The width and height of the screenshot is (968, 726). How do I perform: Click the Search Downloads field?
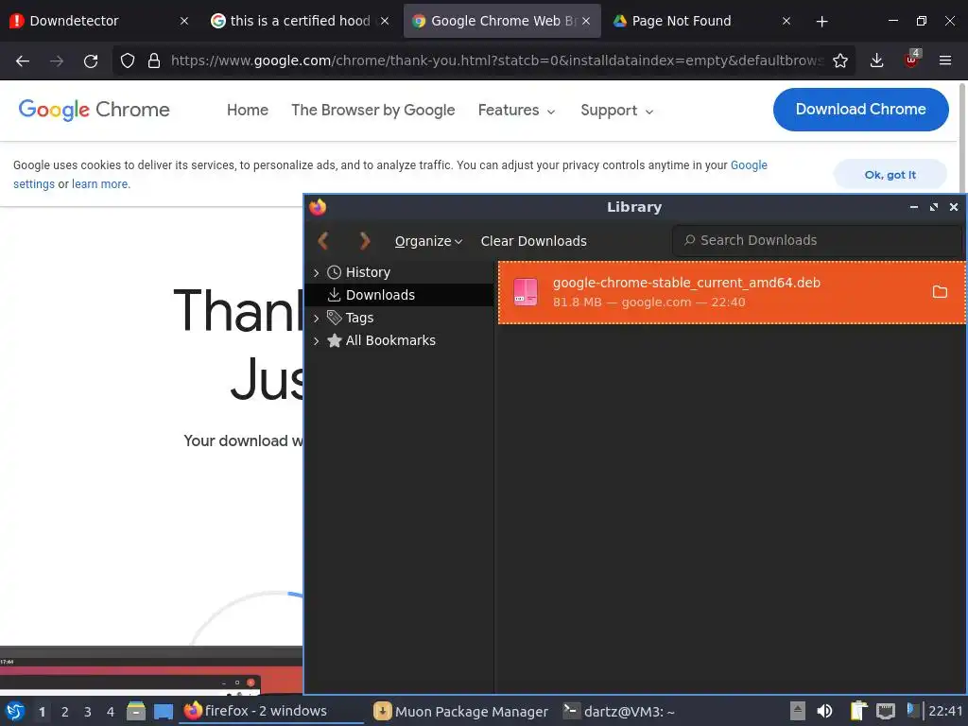[x=816, y=240]
